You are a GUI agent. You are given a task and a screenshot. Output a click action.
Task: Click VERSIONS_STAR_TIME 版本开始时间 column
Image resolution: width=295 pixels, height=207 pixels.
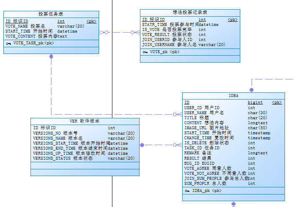tap(71, 143)
